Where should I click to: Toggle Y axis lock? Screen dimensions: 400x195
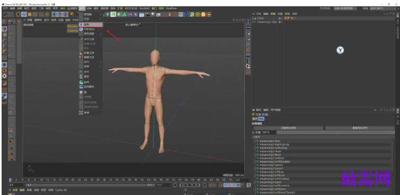(60, 14)
